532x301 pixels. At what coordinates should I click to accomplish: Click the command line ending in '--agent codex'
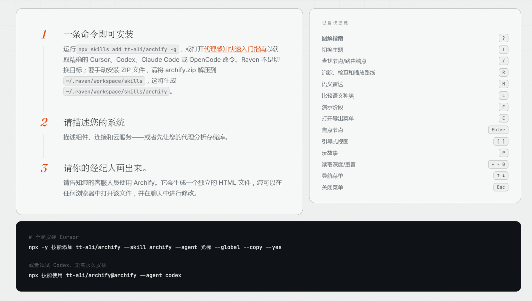coord(105,275)
